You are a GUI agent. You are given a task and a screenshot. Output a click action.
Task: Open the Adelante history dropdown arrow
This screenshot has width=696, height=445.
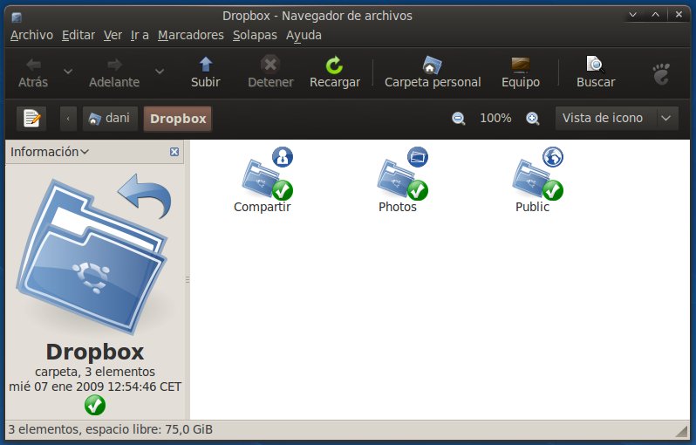click(160, 71)
